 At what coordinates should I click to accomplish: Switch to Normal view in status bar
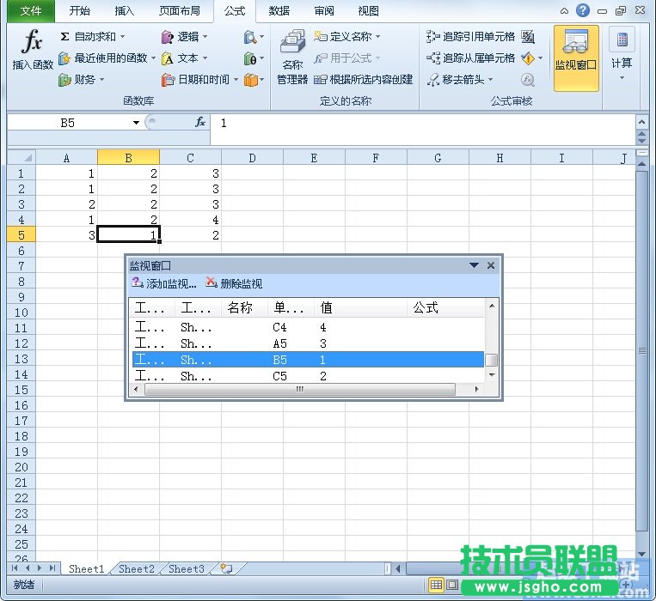coord(437,585)
